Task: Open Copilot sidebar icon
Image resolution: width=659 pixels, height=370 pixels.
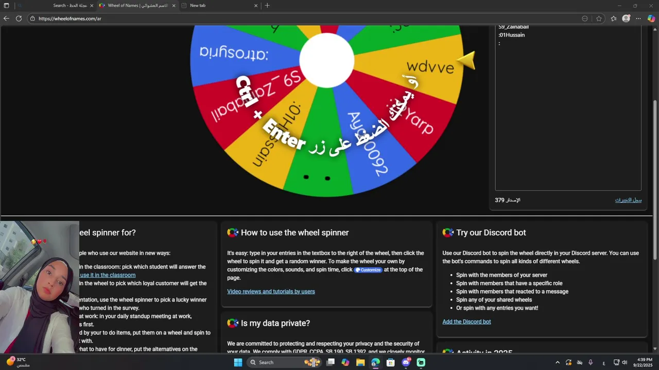Action: click(x=651, y=18)
